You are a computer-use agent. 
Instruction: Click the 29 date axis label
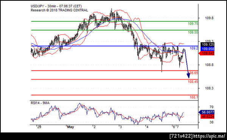click(x=39, y=127)
